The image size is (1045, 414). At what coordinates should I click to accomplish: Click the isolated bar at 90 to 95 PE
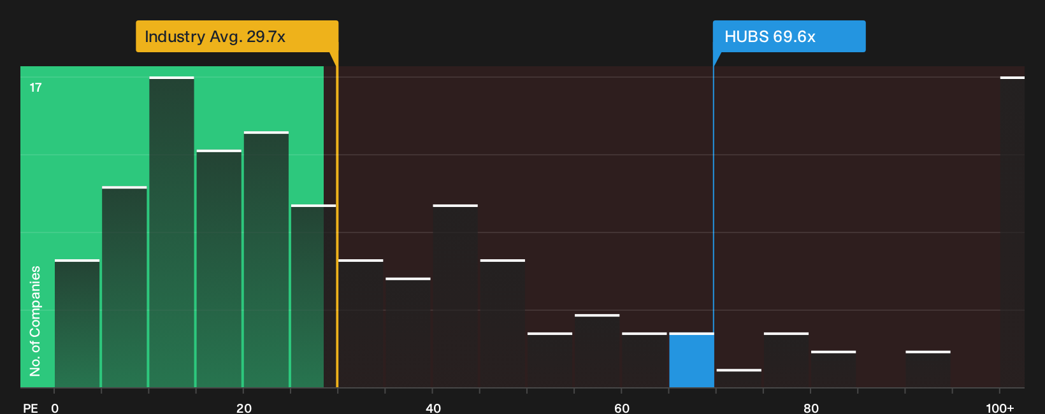[928, 369]
